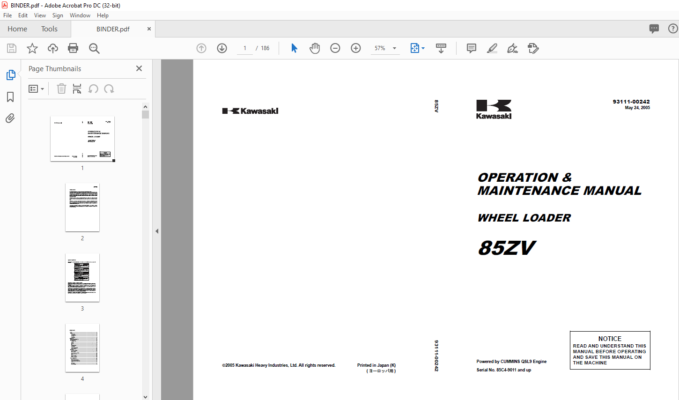This screenshot has width=679, height=400.
Task: Click the 'Serial No. 85C4-9011 and up' line
Action: click(x=504, y=370)
